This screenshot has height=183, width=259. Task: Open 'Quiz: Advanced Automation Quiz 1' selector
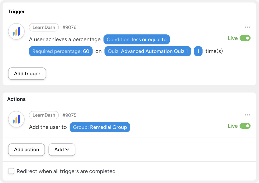click(147, 51)
